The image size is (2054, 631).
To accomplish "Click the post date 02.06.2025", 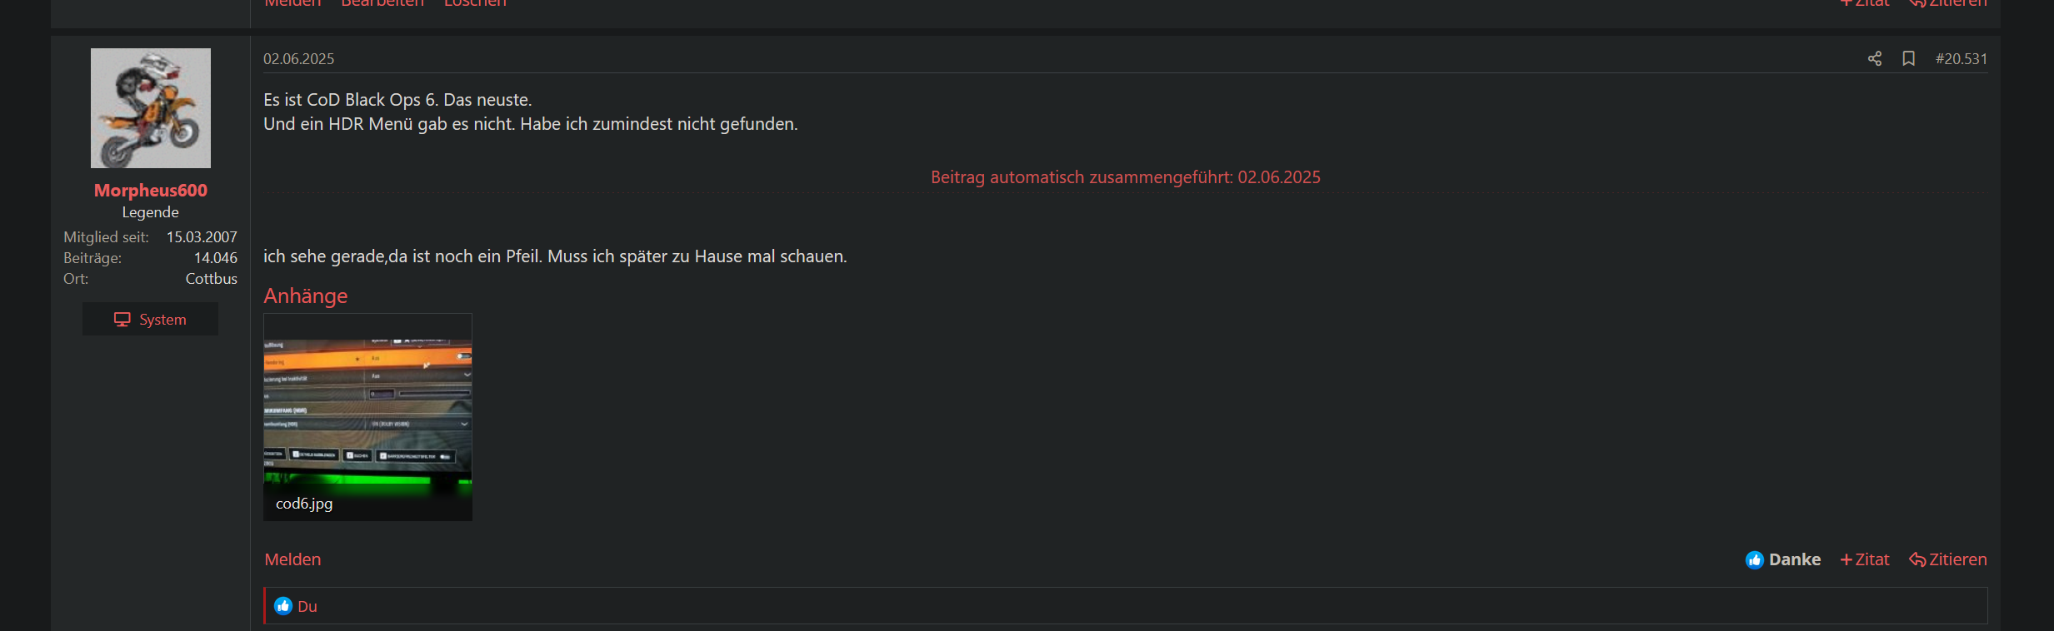I will [x=298, y=58].
